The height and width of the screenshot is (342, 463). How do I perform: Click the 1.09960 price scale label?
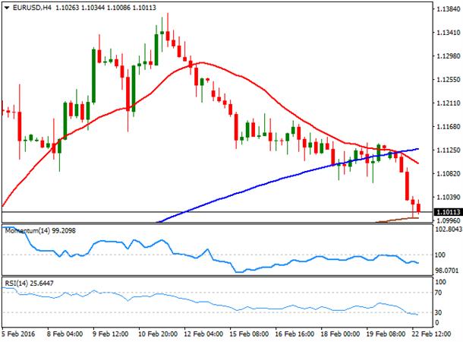[x=449, y=220]
